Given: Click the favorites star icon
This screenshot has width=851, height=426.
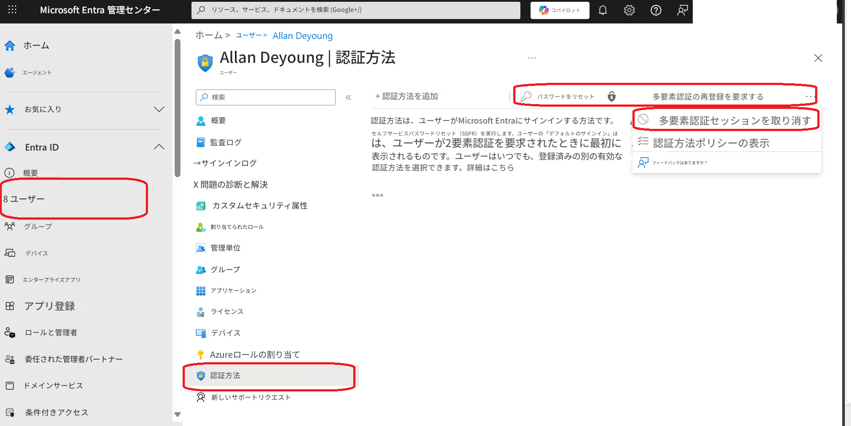Looking at the screenshot, I should [10, 109].
